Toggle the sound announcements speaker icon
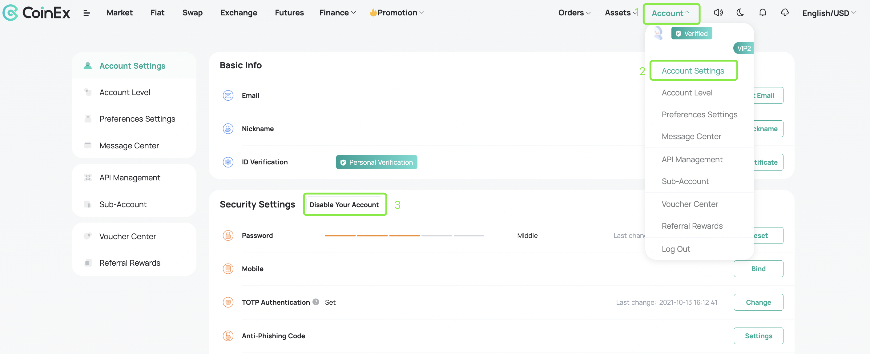Viewport: 870px width, 354px height. coord(718,13)
